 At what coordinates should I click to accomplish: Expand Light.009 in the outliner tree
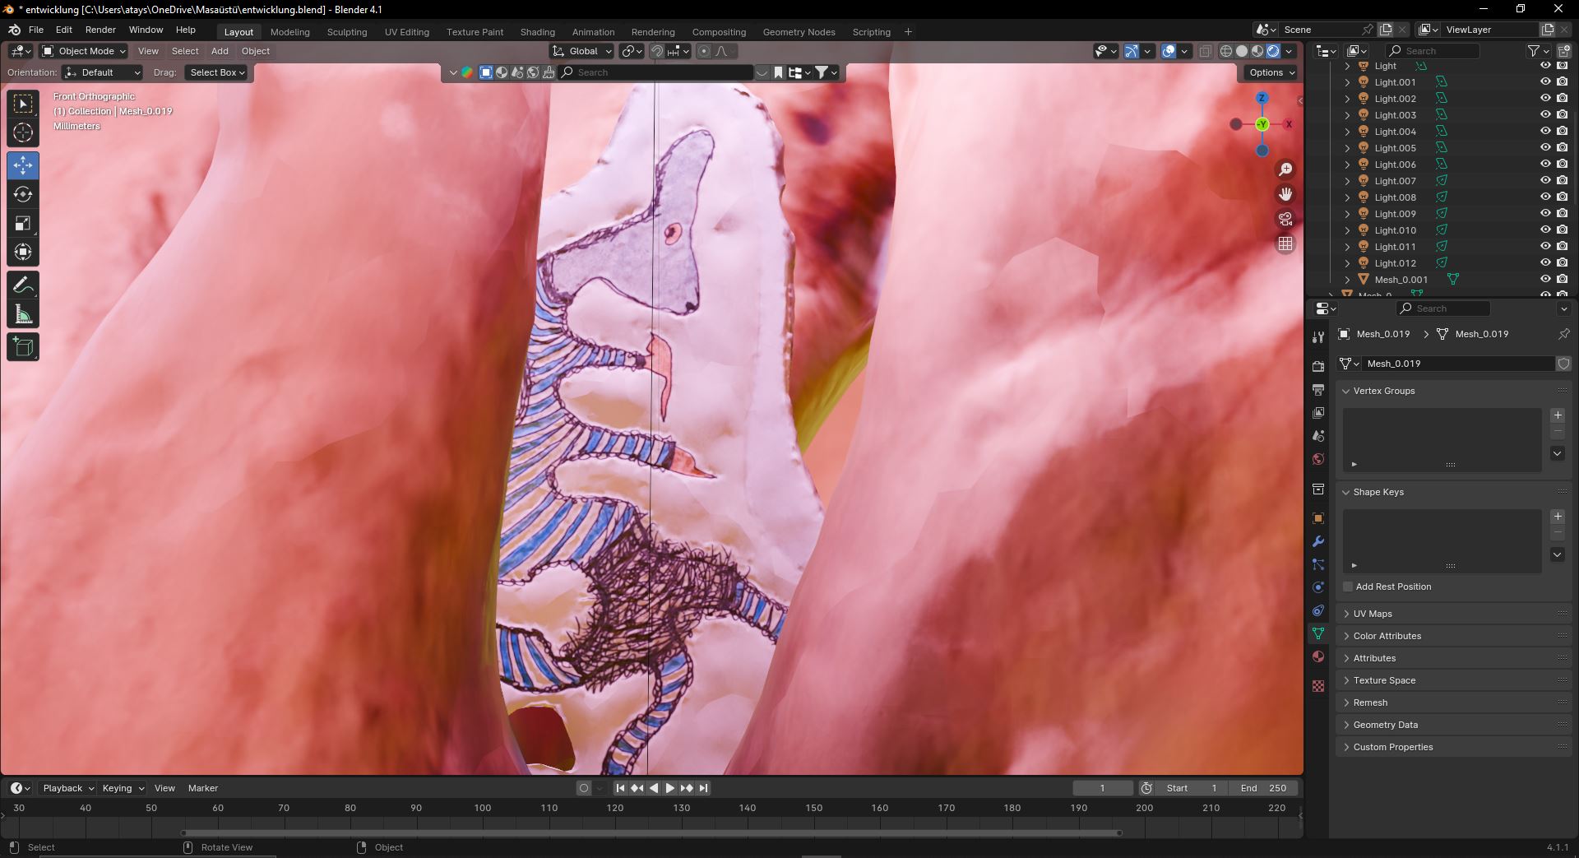tap(1347, 214)
